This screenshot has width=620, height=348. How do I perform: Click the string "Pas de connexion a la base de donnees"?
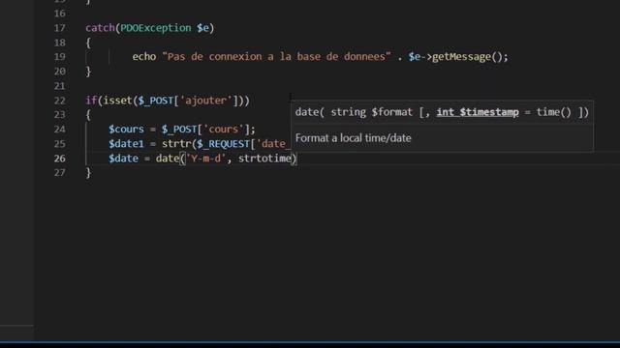(x=276, y=57)
